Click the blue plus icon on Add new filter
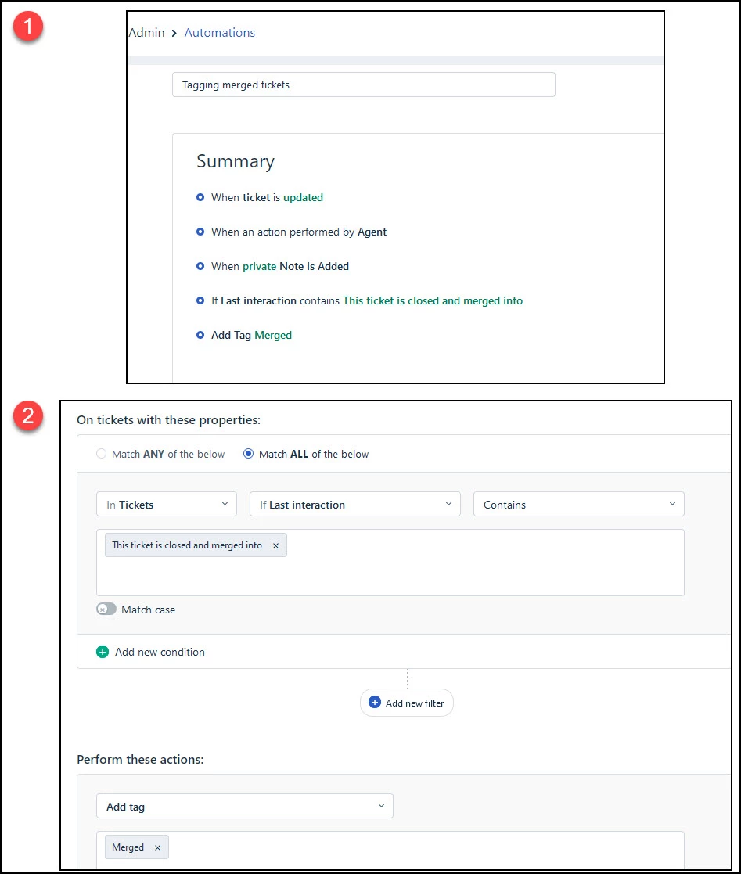741x874 pixels. coord(375,703)
